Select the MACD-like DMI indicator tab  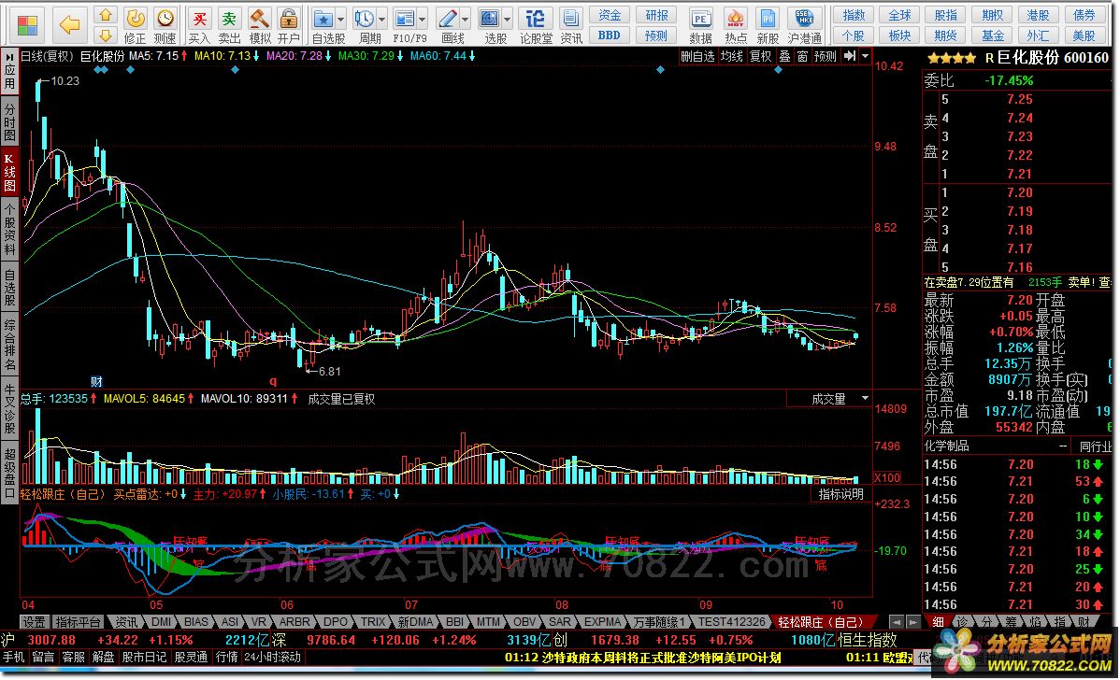click(x=162, y=622)
